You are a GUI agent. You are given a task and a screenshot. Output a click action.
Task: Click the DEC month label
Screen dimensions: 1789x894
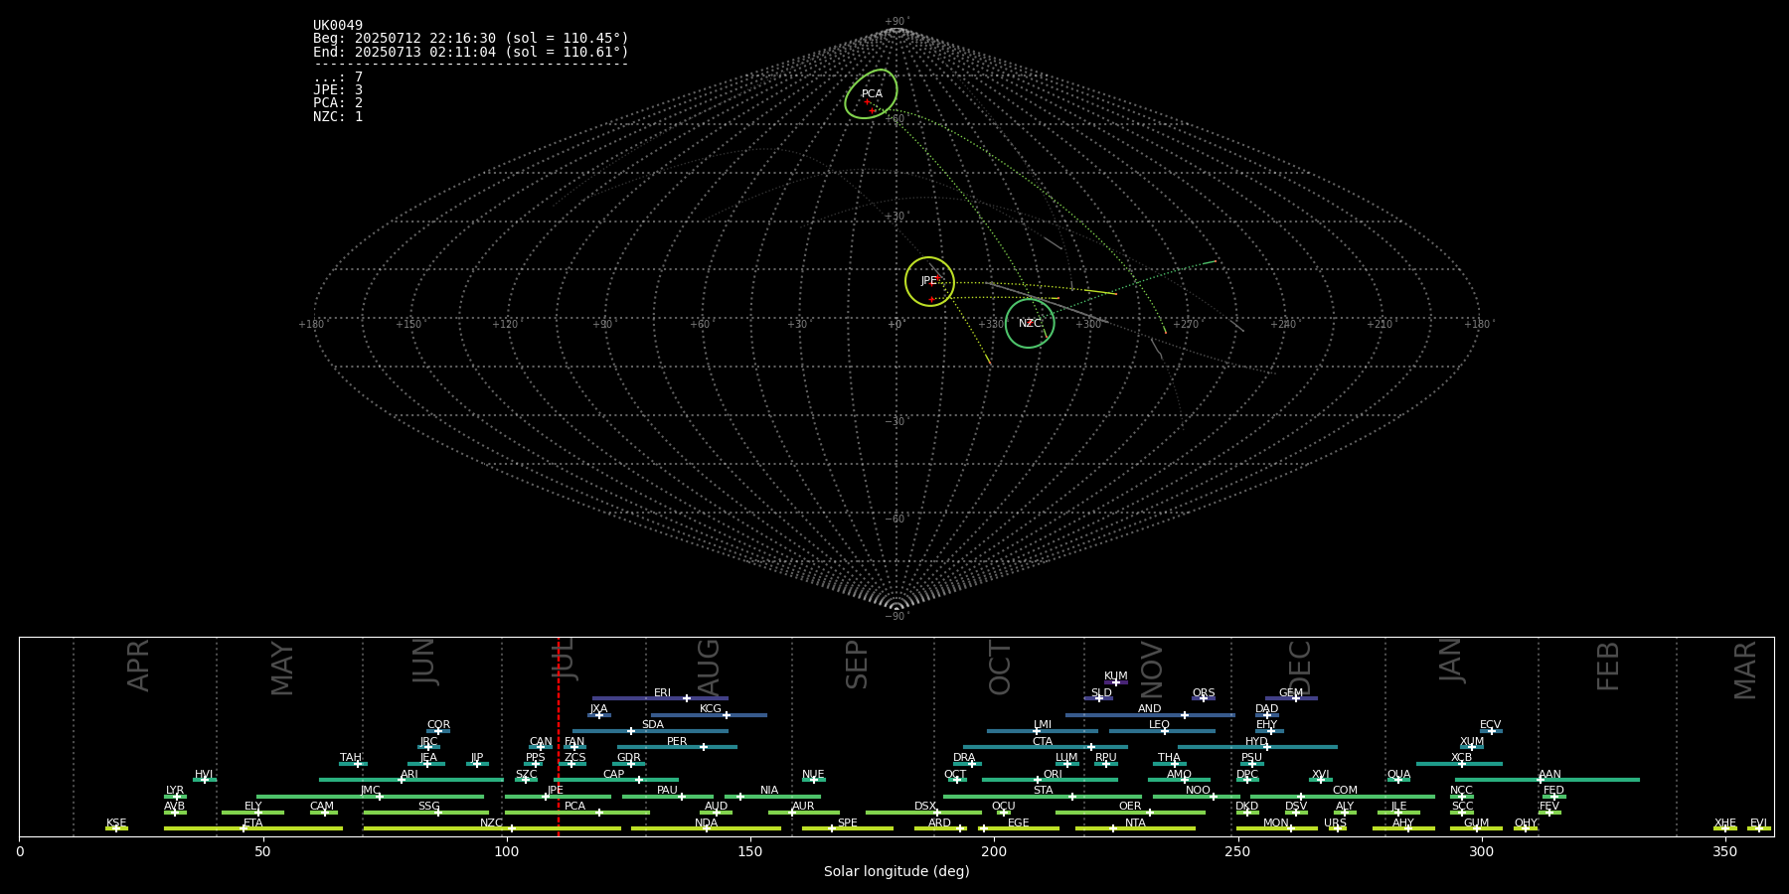1300,668
